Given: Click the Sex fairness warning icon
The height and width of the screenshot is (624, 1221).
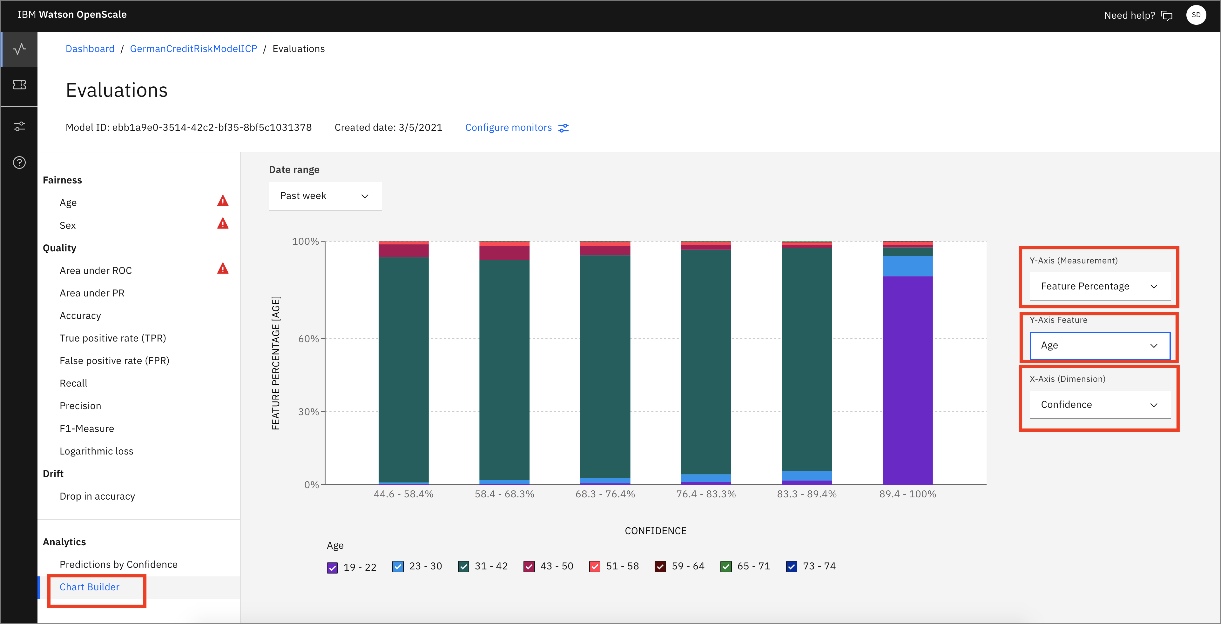Looking at the screenshot, I should coord(223,224).
